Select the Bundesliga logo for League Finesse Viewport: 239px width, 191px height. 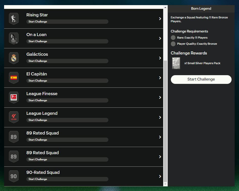click(x=14, y=97)
